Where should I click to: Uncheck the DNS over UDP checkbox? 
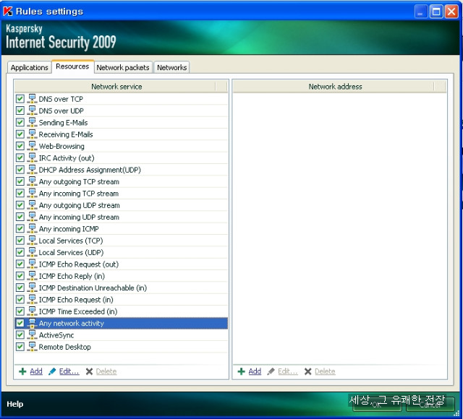click(20, 111)
